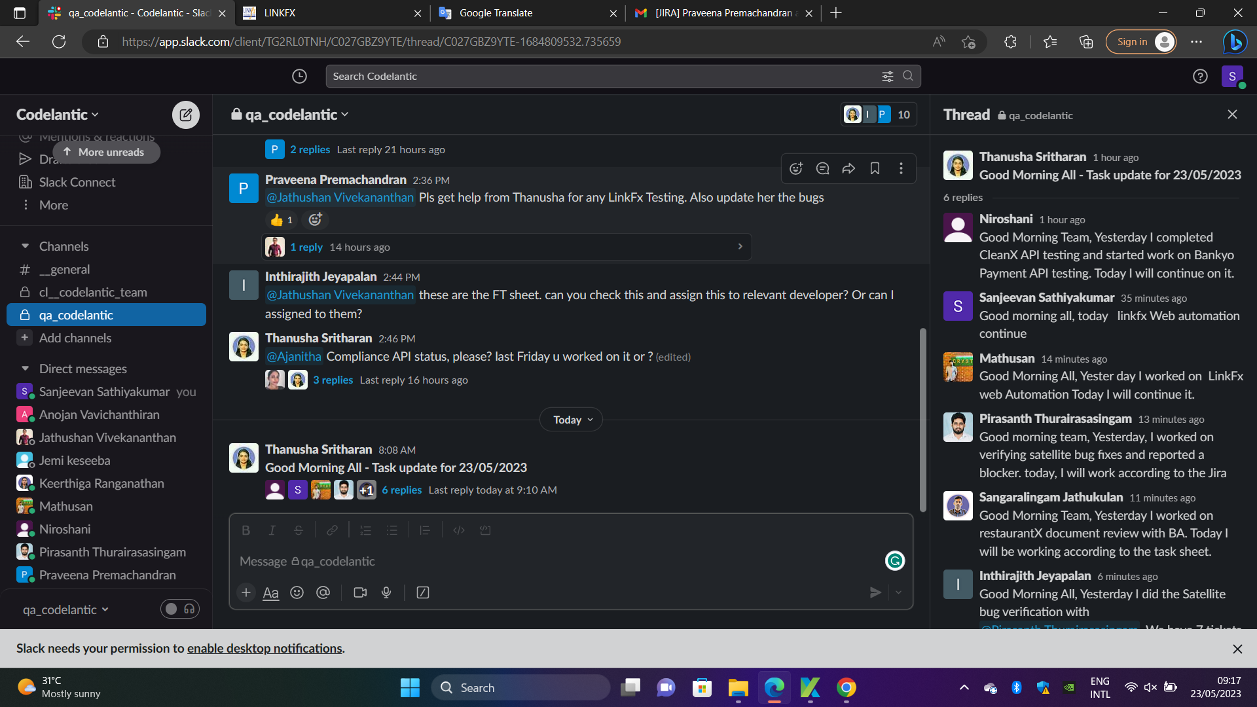Add reaction to Praveena's message
Screen dimensions: 1257x707
[796, 169]
